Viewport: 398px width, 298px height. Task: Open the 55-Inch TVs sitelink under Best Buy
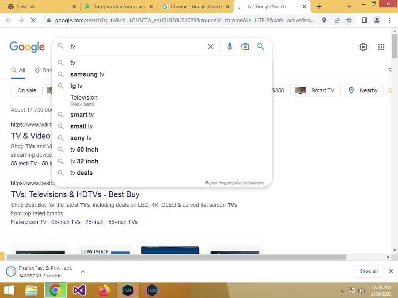123,222
